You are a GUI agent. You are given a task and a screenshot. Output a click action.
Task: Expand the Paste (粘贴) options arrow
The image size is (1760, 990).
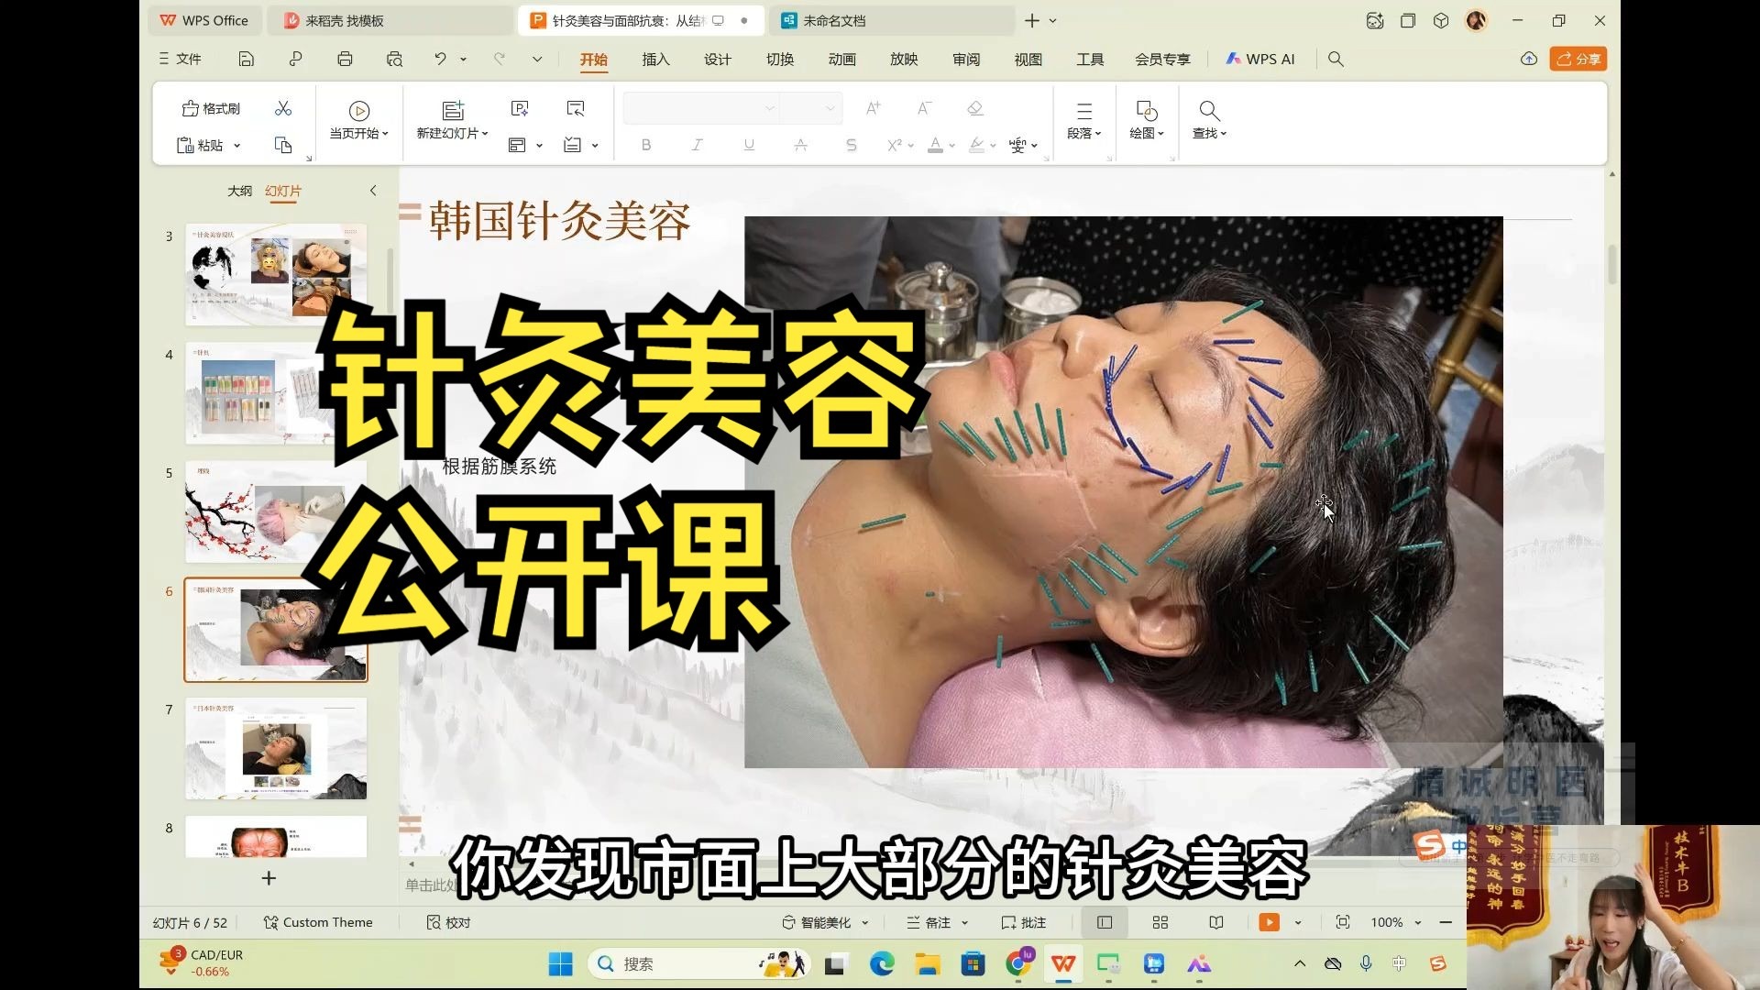point(236,146)
